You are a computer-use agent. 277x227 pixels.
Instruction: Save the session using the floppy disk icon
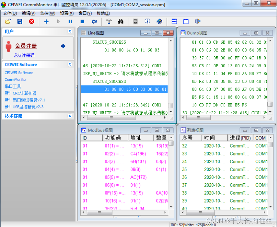coord(20,22)
